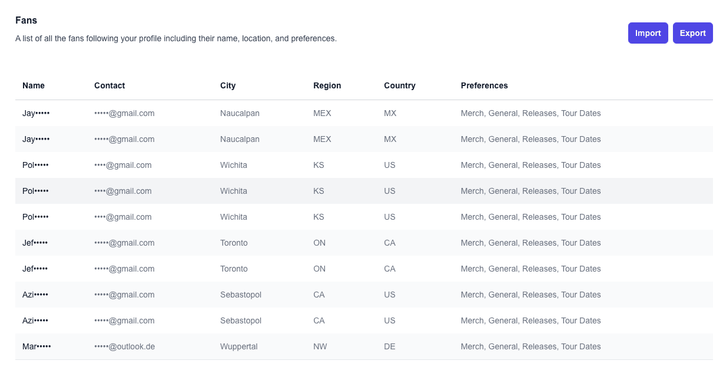This screenshot has height=367, width=723.
Task: Sort the table by the Region column header
Action: [327, 85]
